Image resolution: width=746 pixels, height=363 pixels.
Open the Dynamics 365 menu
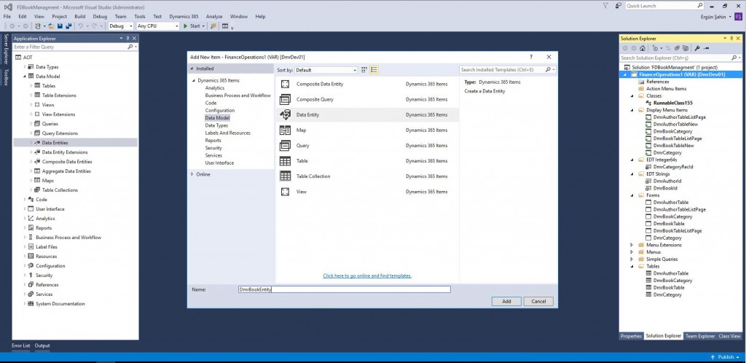point(184,17)
